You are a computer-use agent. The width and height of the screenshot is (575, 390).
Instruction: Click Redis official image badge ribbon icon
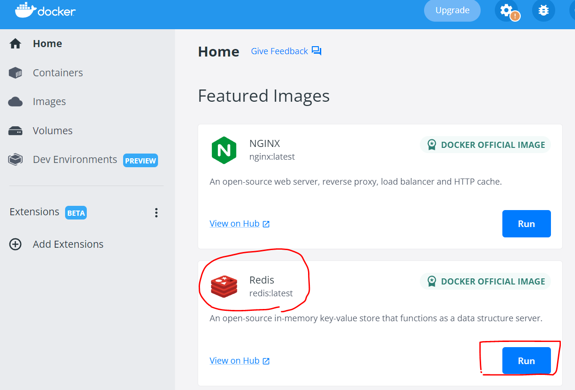tap(431, 282)
